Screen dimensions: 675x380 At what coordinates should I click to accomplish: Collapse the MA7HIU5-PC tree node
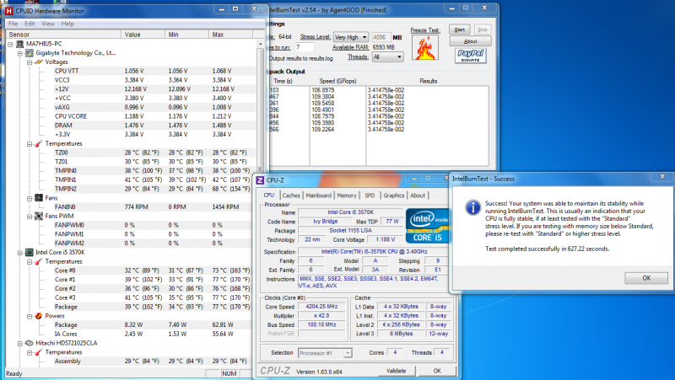tap(10, 44)
